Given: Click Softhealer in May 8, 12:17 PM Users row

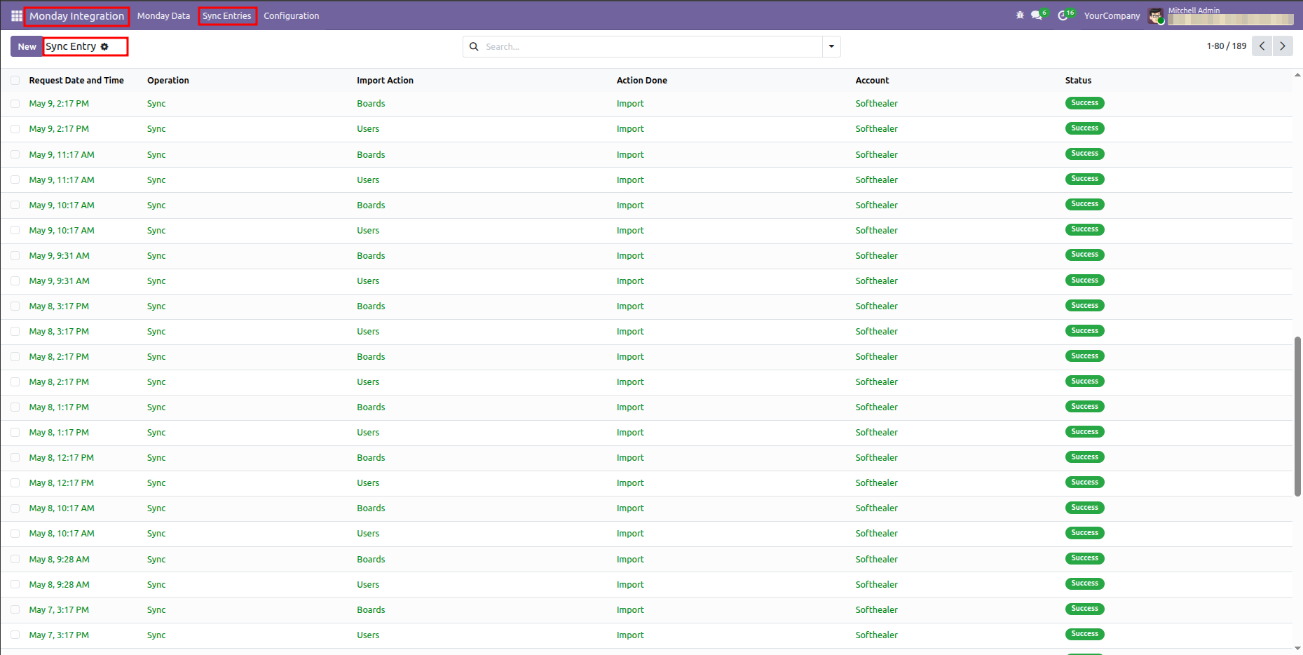Looking at the screenshot, I should click(x=876, y=483).
